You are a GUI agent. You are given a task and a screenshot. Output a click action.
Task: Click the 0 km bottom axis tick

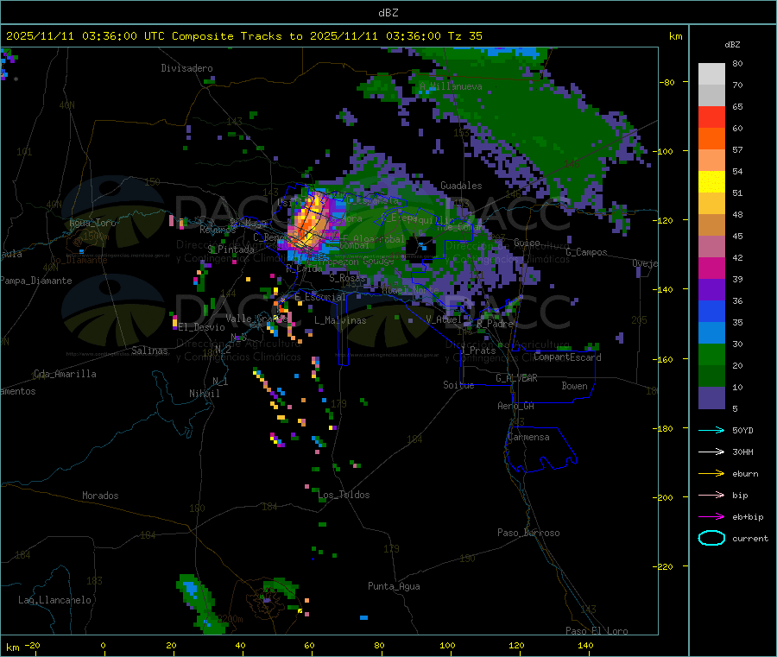click(103, 645)
